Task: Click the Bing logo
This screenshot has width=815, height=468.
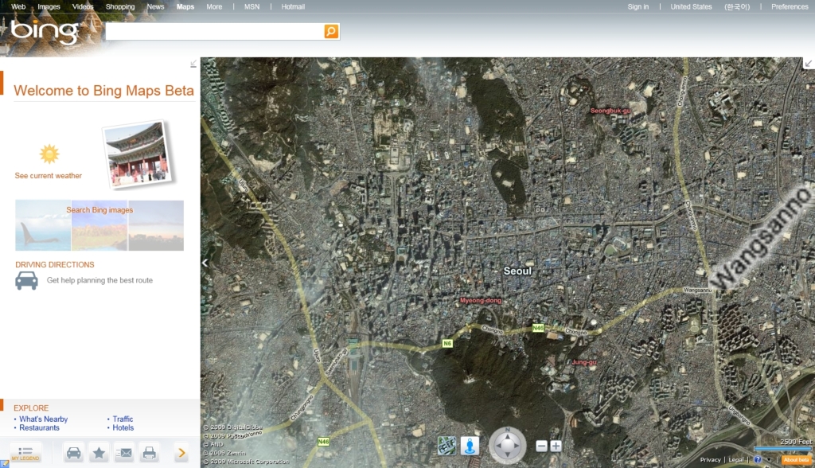Action: pyautogui.click(x=45, y=31)
